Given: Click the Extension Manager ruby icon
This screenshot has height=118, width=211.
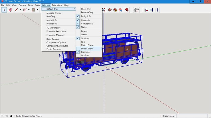Looking at the screenshot, I should pyautogui.click(x=127, y=10).
